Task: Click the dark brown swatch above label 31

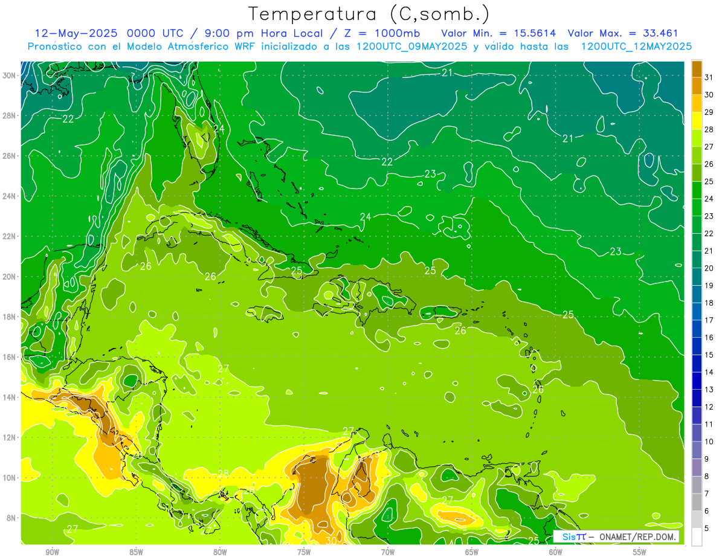Action: [697, 69]
